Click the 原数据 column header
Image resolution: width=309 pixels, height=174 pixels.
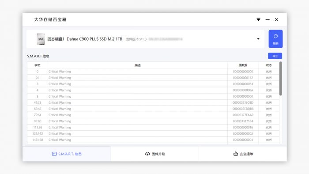tap(243, 65)
